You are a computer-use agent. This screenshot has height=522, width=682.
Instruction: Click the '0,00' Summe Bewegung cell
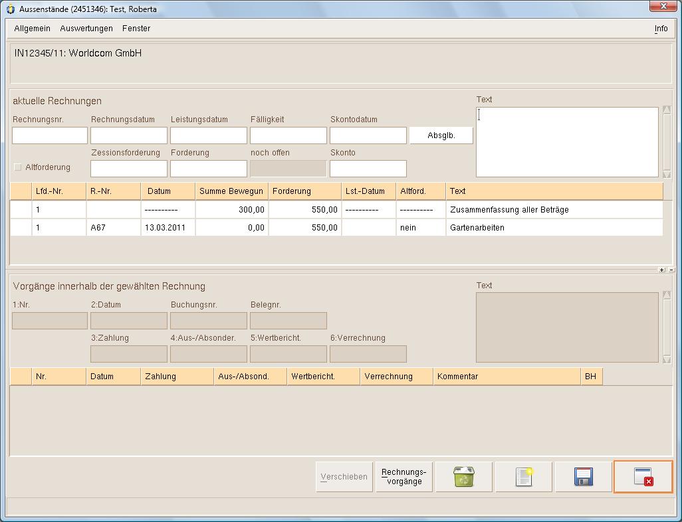232,227
